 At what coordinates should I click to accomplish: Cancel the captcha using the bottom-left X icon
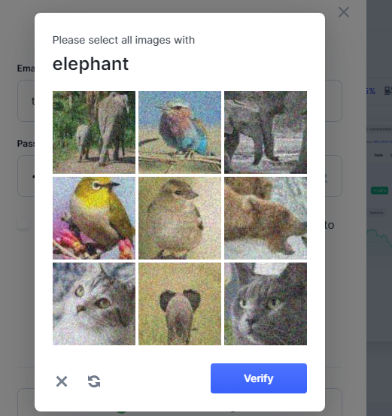62,381
